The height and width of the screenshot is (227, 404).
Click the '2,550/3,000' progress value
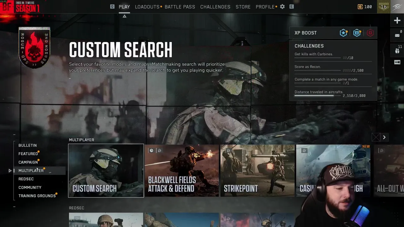354,96
